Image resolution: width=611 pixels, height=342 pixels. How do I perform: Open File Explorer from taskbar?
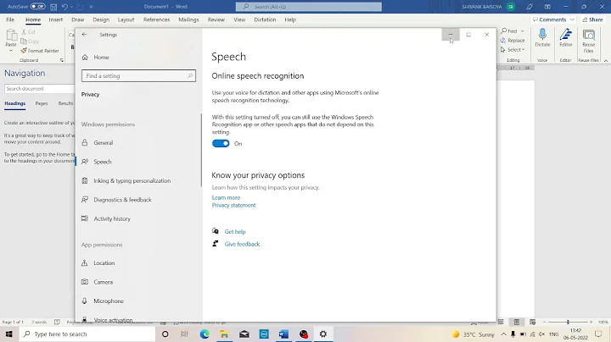coord(224,334)
